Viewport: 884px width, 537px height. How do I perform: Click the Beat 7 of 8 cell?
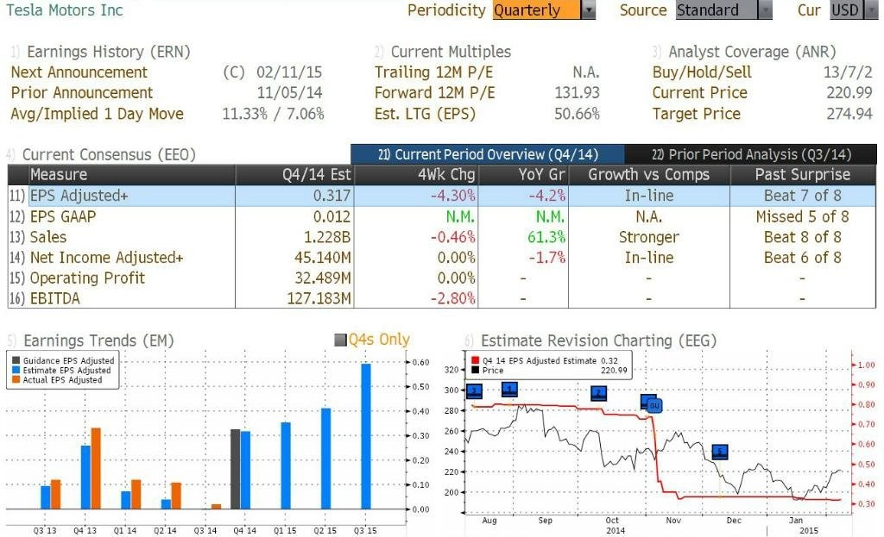point(803,196)
